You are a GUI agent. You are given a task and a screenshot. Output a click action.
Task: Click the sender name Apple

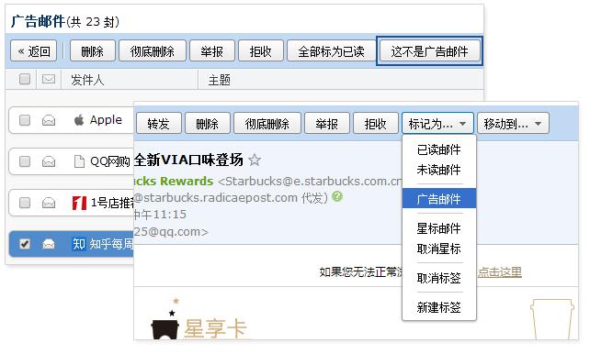tap(106, 120)
